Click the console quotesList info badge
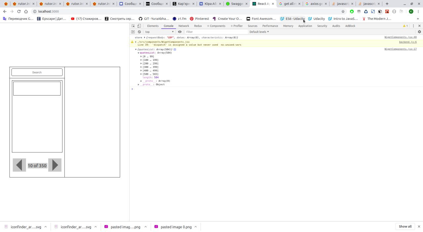The width and height of the screenshot is (423, 232). click(x=175, y=49)
